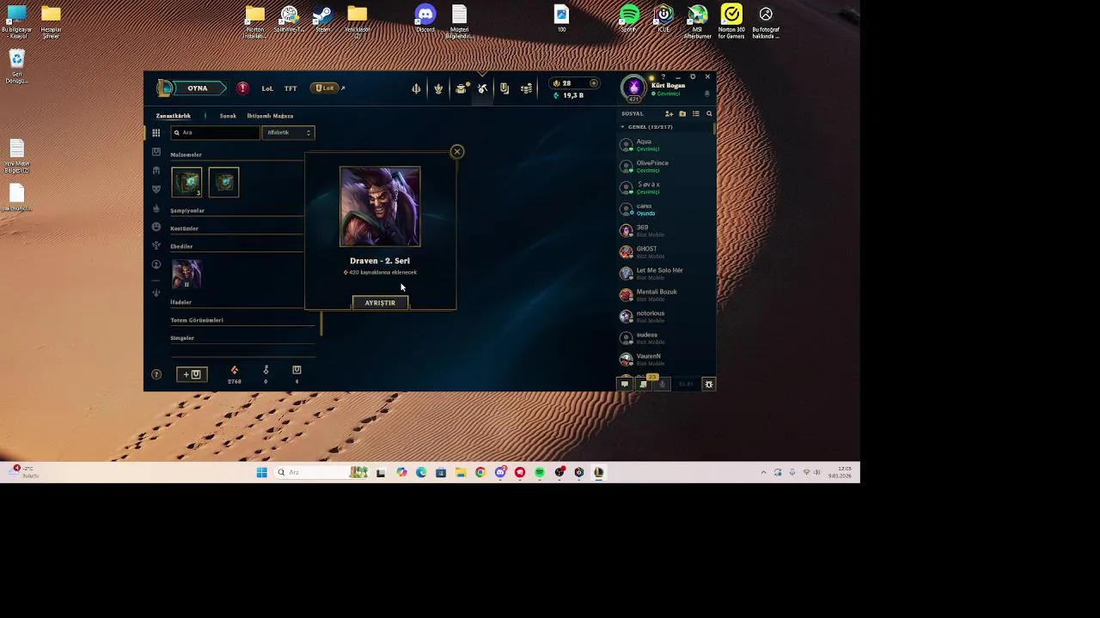Show all loot with grid filter icon
This screenshot has height=618, width=1100.
point(156,133)
